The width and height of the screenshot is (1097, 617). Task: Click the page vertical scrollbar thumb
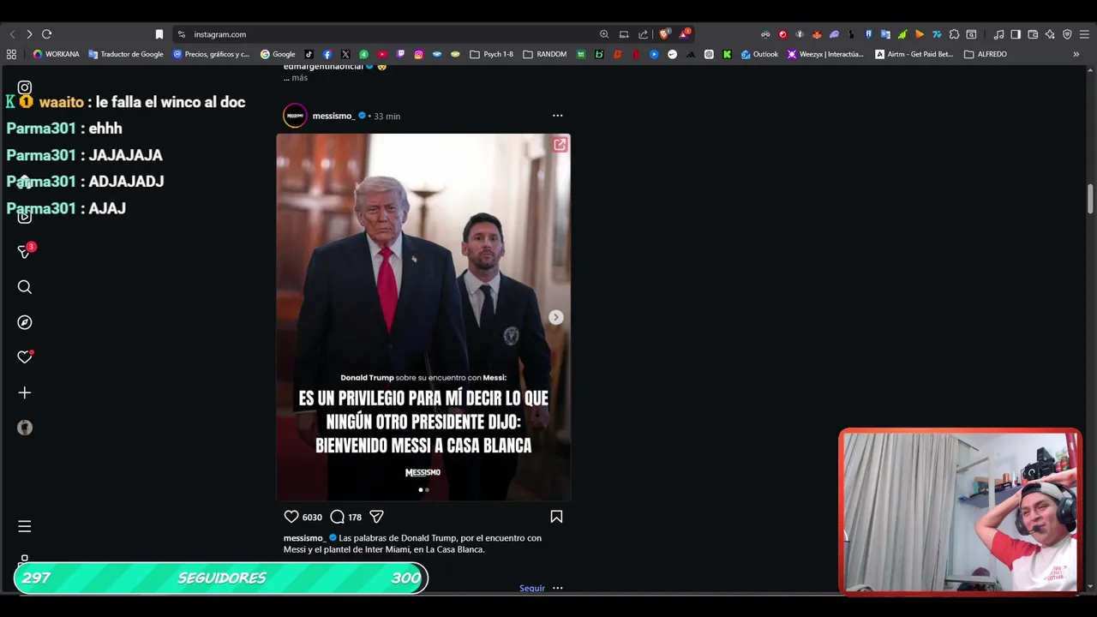point(1090,199)
